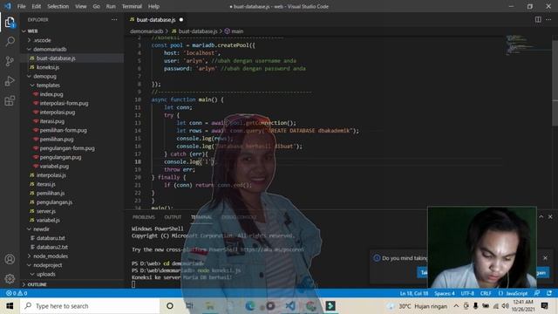Click Ln 18, Col 18 in the status bar

coord(414,293)
